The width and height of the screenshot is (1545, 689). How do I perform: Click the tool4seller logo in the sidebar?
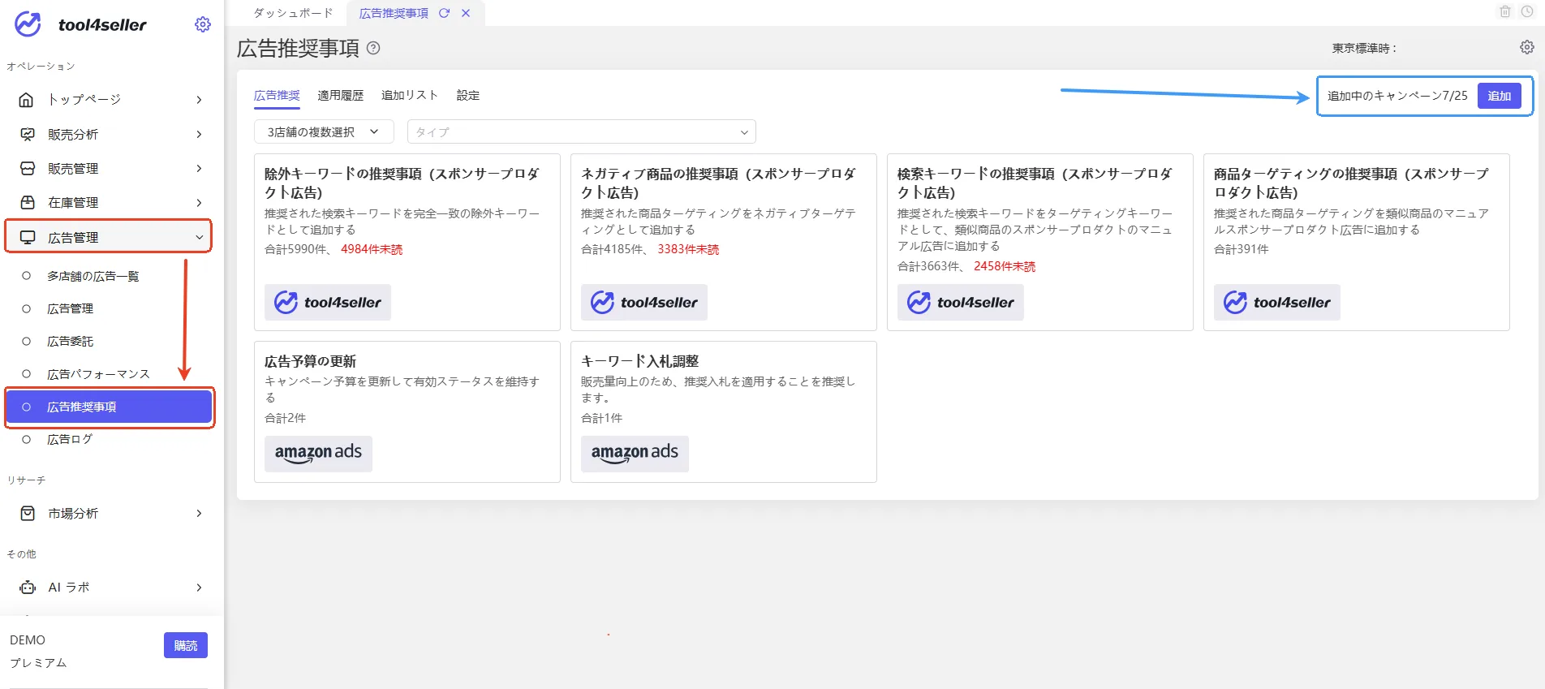pyautogui.click(x=80, y=24)
